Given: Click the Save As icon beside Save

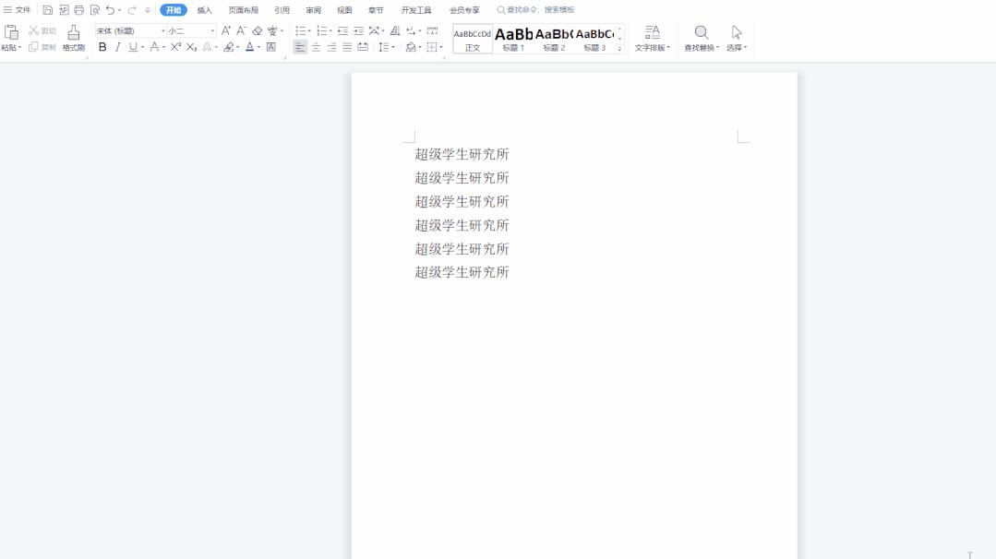Looking at the screenshot, I should tap(64, 10).
